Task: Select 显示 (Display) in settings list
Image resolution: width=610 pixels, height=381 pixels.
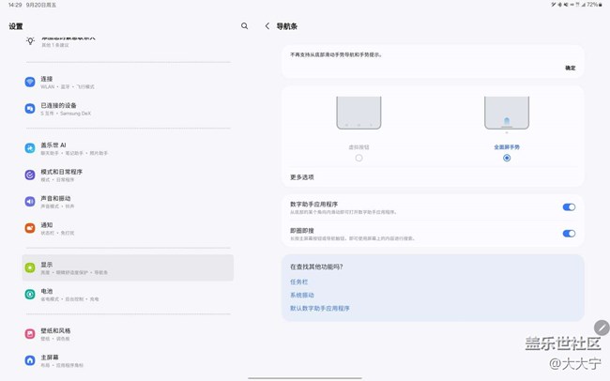Action: (x=127, y=267)
